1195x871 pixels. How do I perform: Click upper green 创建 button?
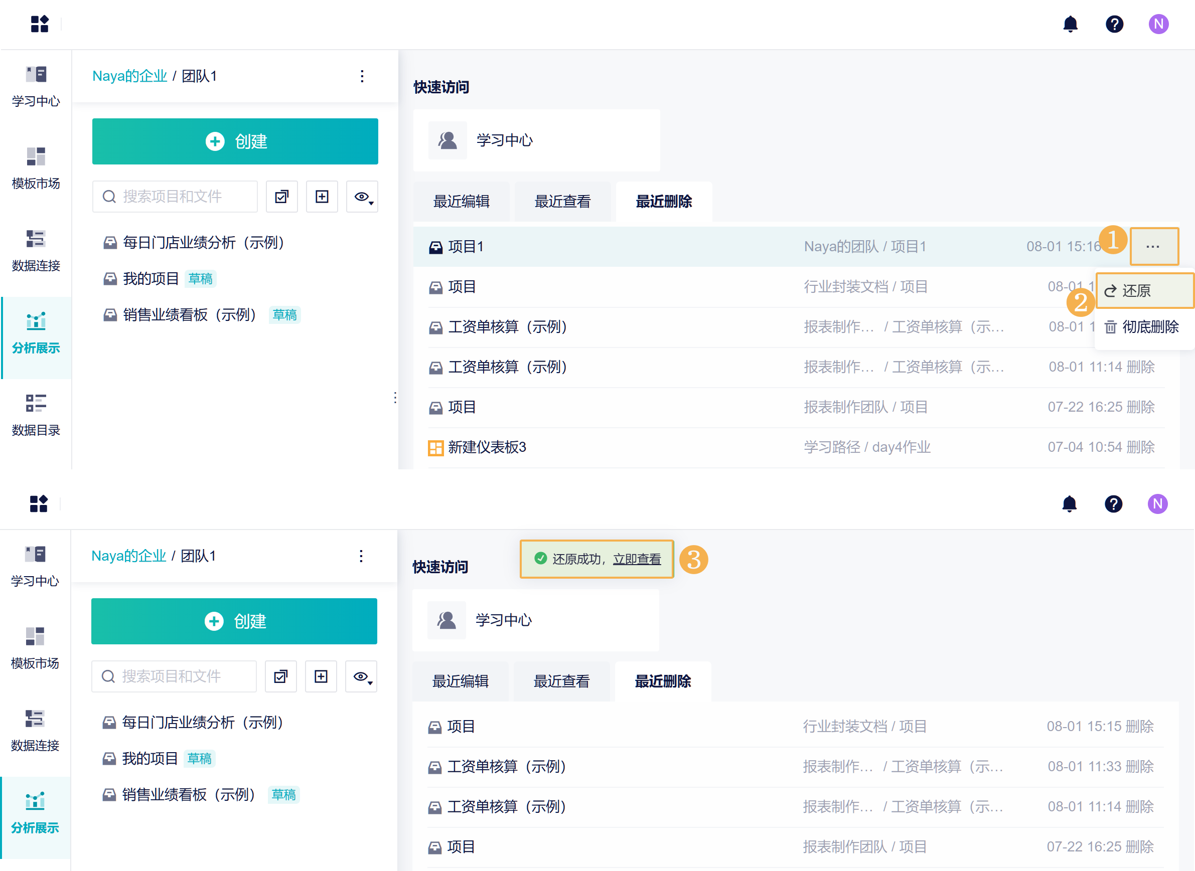click(235, 141)
